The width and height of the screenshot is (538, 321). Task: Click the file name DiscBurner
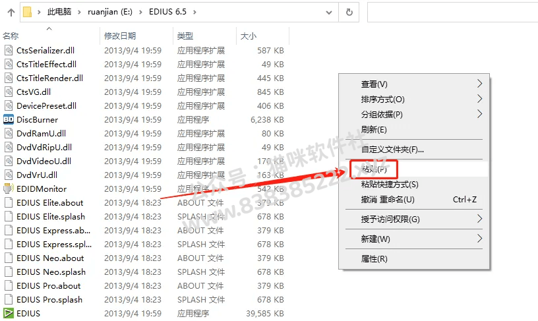[38, 120]
